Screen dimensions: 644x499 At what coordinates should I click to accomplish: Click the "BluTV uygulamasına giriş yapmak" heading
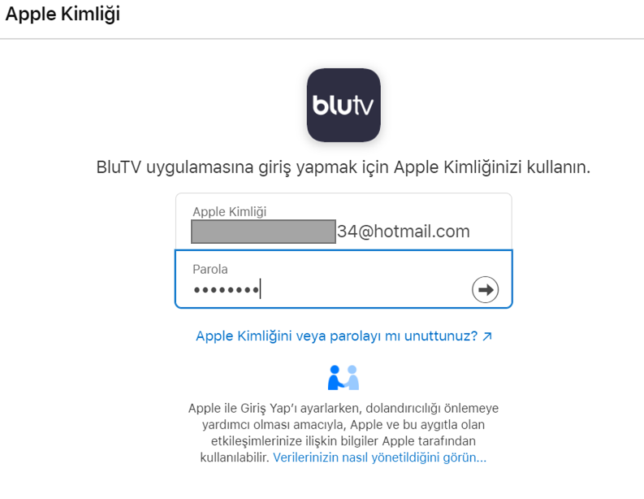(x=343, y=167)
